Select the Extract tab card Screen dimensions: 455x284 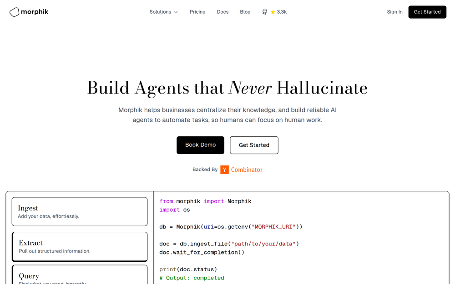(x=80, y=247)
